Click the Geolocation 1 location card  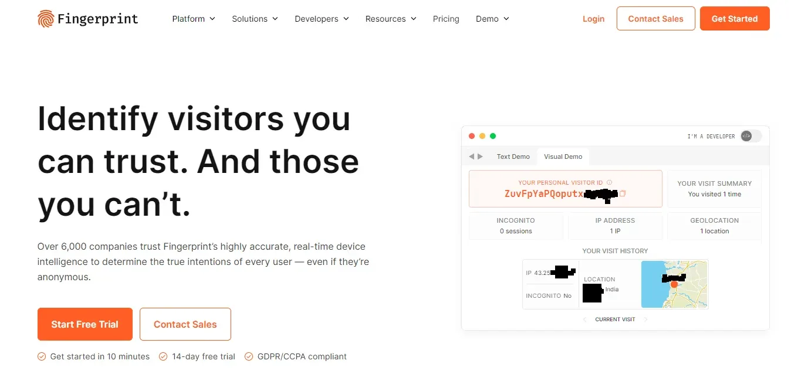[714, 226]
